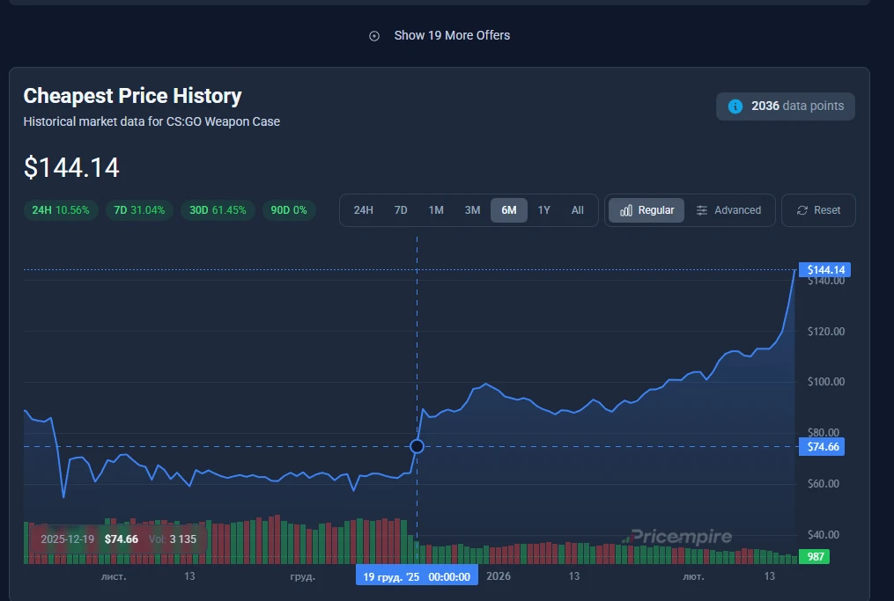Click the plus circle icon beside Show More Offers
The image size is (894, 601).
point(374,36)
